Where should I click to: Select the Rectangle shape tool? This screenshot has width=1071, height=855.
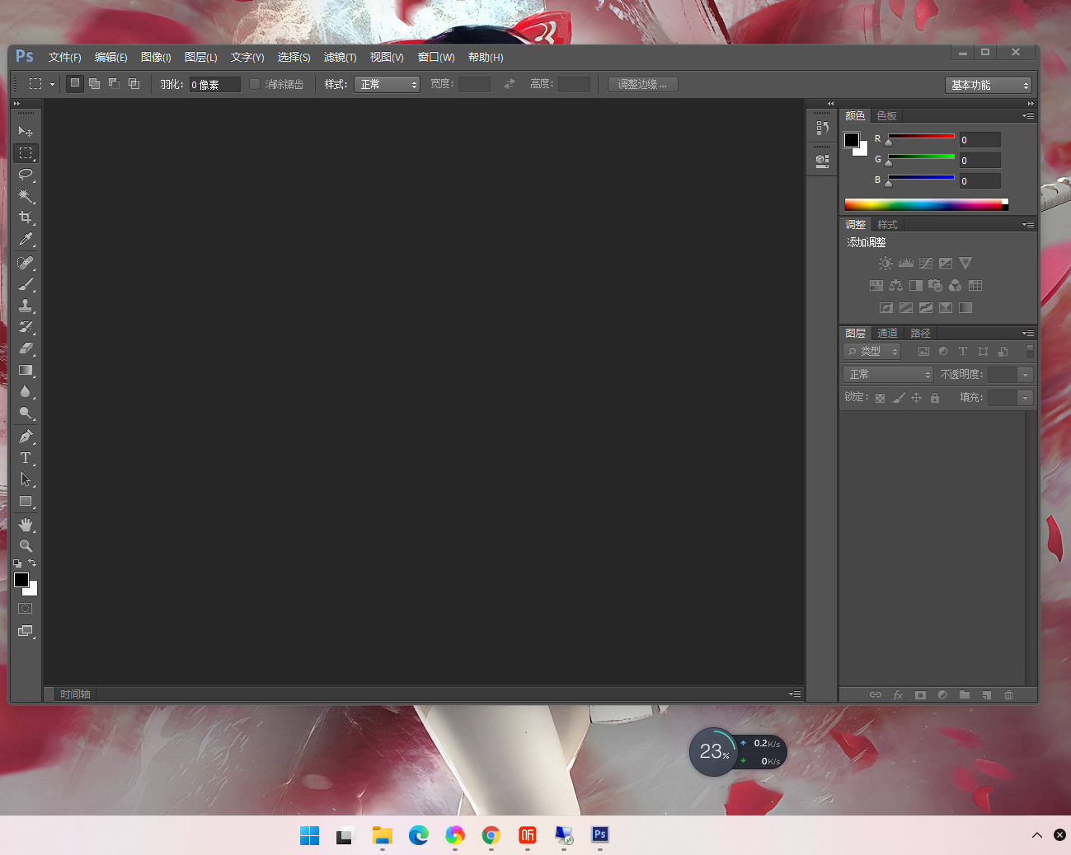[26, 501]
